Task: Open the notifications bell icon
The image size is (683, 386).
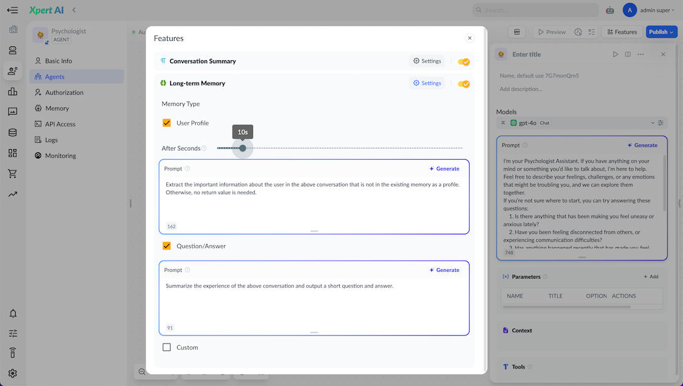Action: [x=13, y=313]
